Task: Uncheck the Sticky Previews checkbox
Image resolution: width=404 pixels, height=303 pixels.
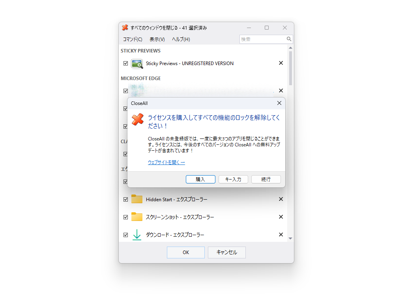Action: (x=125, y=64)
